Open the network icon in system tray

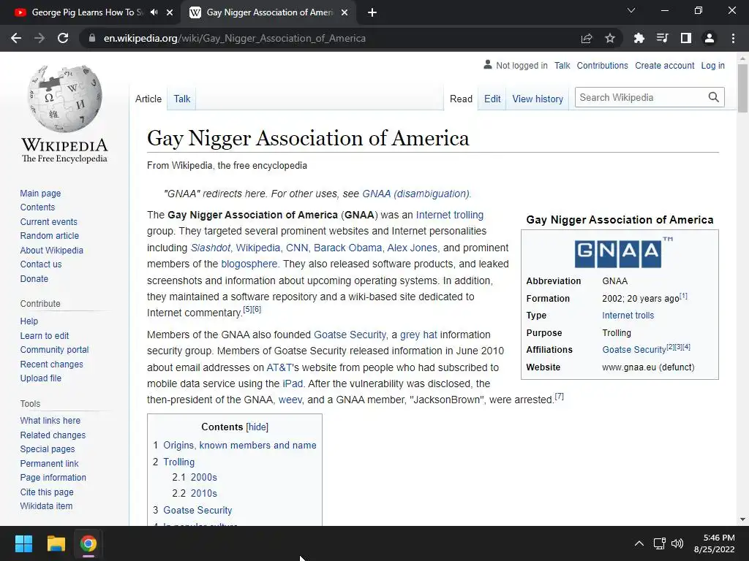pyautogui.click(x=660, y=543)
